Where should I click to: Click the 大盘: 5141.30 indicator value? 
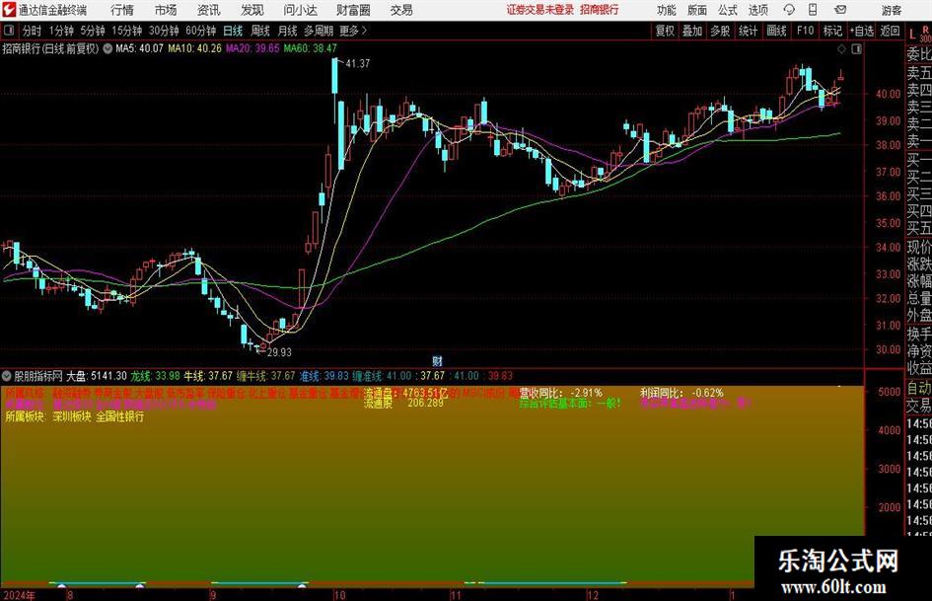pos(97,376)
